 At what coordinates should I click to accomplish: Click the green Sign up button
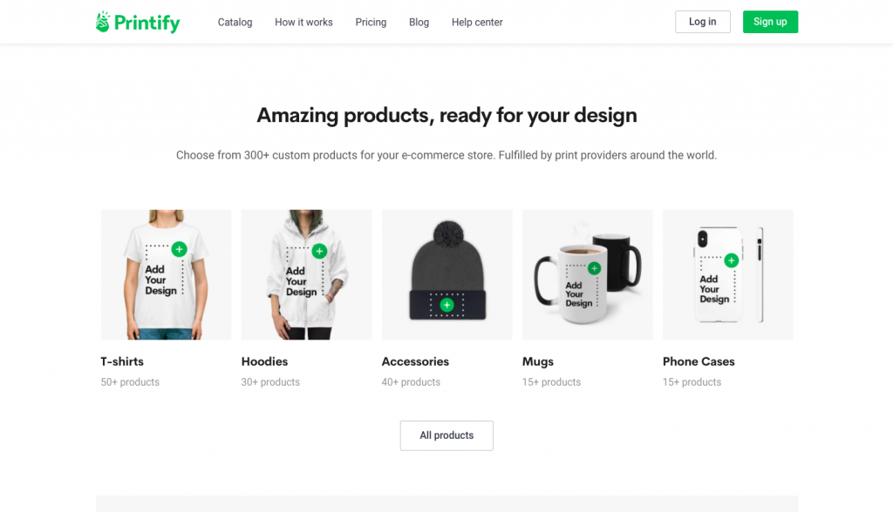[770, 22]
